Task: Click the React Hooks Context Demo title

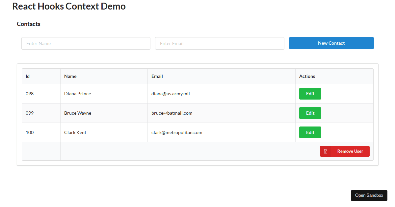Action: tap(69, 6)
